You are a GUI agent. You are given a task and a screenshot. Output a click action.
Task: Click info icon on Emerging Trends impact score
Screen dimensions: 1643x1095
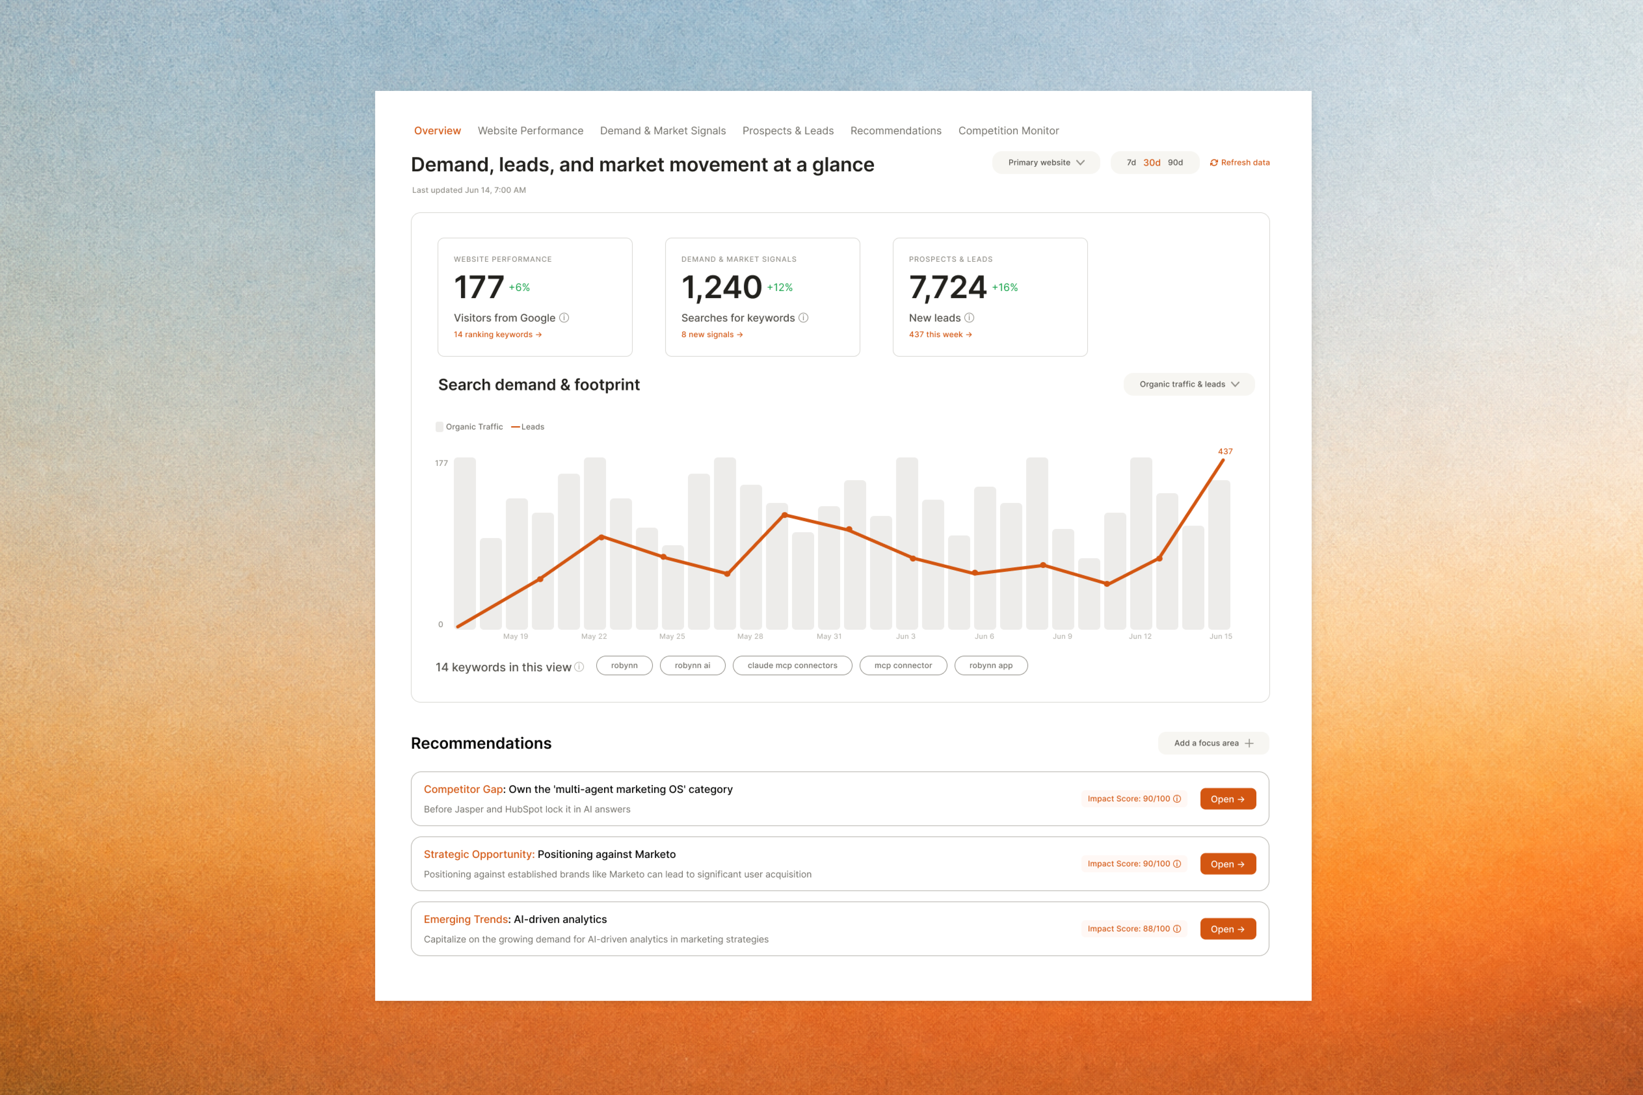[1177, 929]
